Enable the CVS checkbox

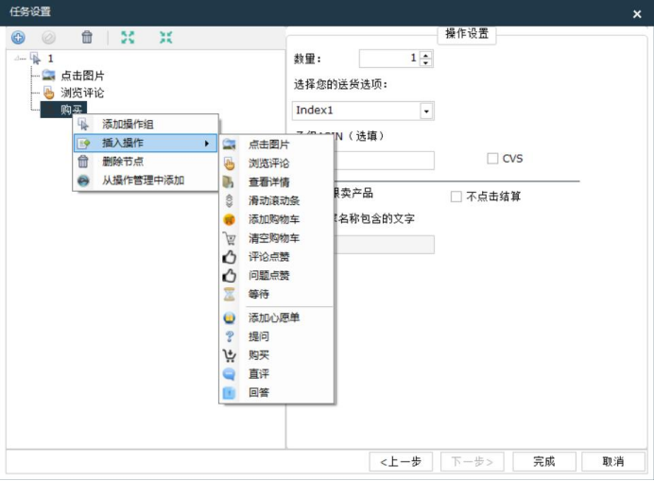pos(492,159)
